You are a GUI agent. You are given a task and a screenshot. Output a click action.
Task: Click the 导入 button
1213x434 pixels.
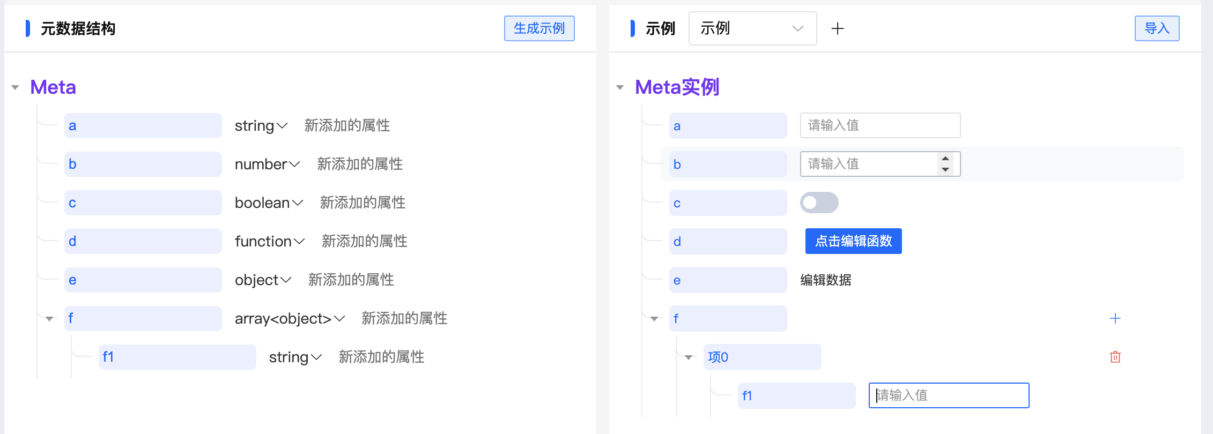point(1157,28)
